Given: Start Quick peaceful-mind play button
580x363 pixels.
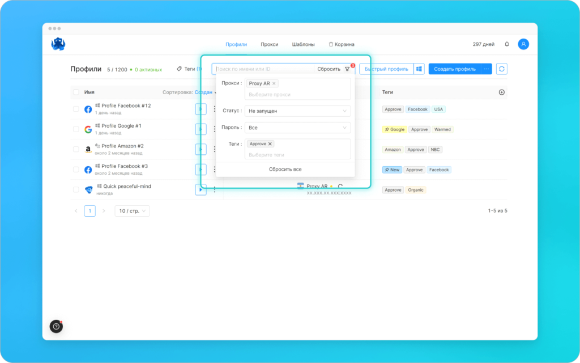Looking at the screenshot, I should (201, 189).
